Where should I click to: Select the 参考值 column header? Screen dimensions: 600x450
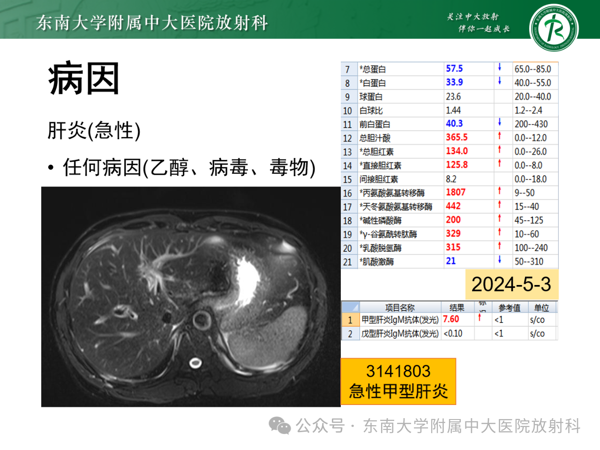click(509, 307)
